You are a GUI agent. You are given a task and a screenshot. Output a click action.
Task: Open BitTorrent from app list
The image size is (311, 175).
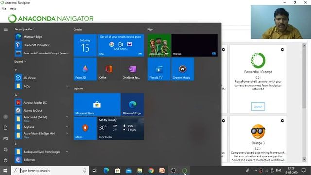click(41, 160)
